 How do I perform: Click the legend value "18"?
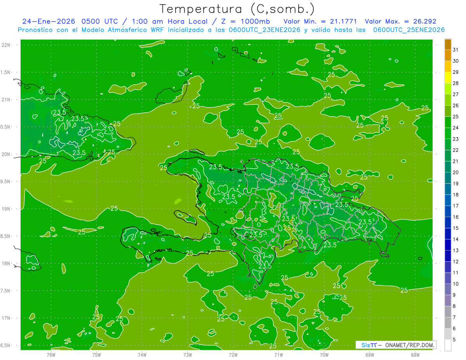point(456,195)
